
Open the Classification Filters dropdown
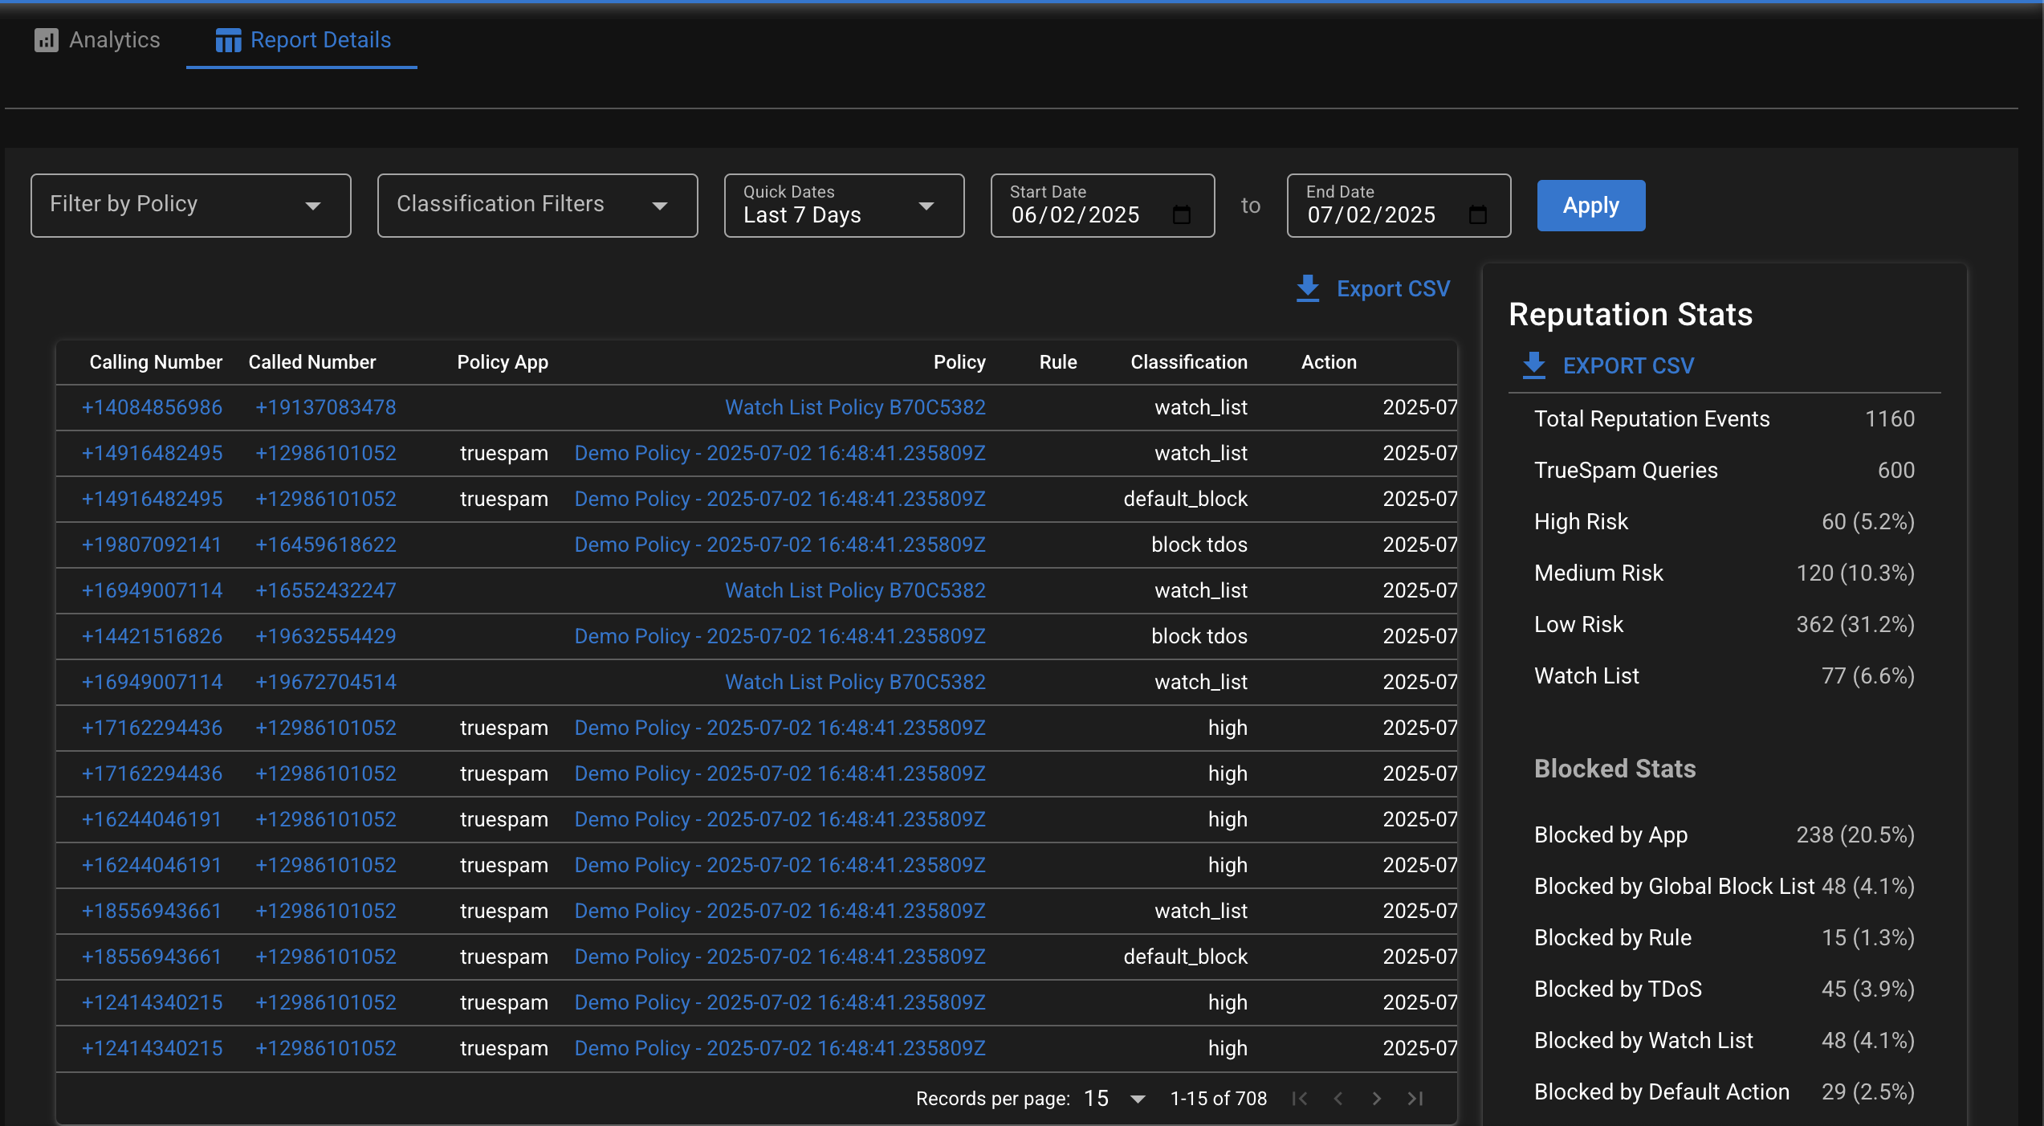538,206
